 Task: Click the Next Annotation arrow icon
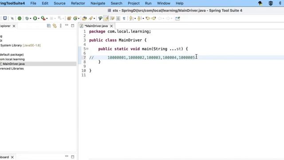(131, 18)
